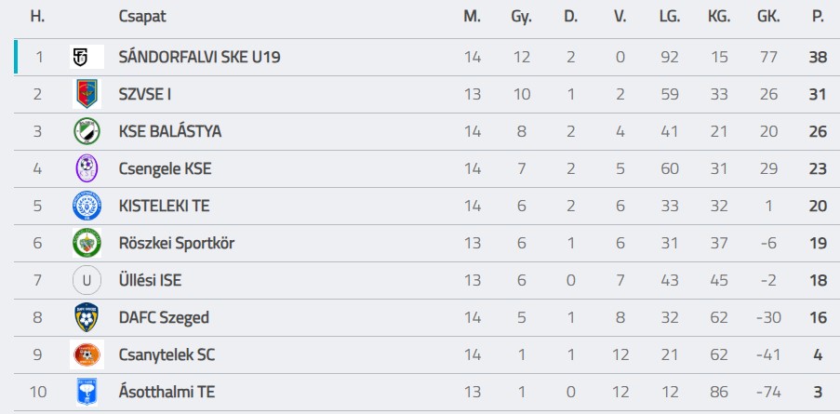Click the Csanytelek SC orange logo
Screen dimensions: 840x414
tap(87, 354)
